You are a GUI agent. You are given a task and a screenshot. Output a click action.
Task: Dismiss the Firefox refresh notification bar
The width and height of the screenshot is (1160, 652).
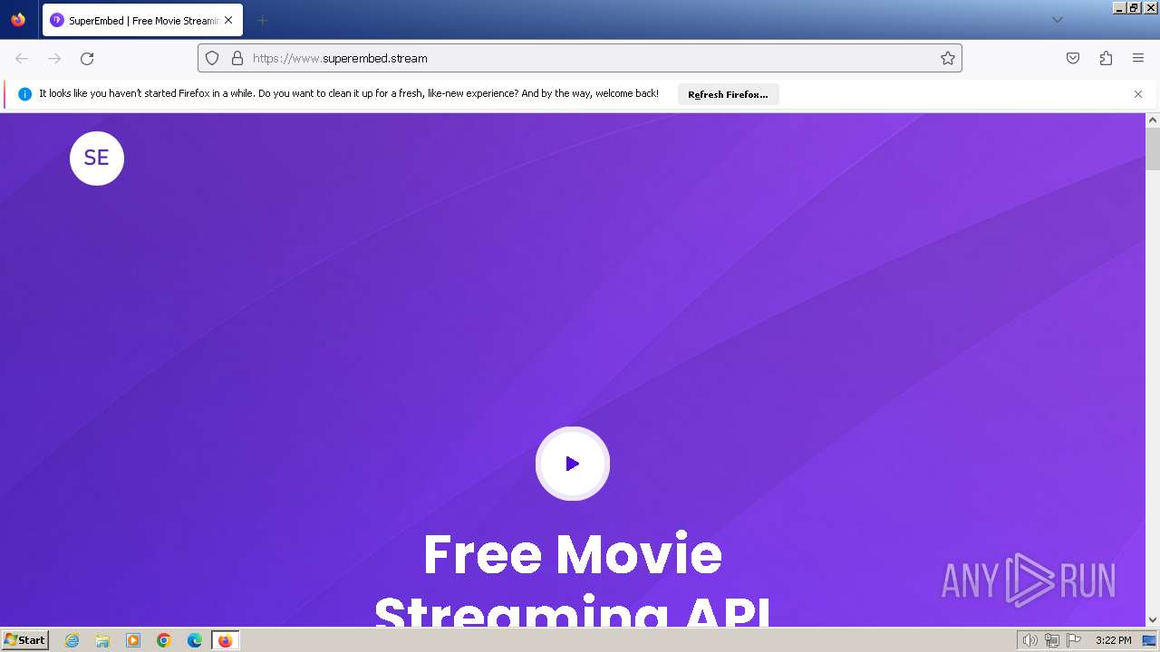pos(1138,94)
